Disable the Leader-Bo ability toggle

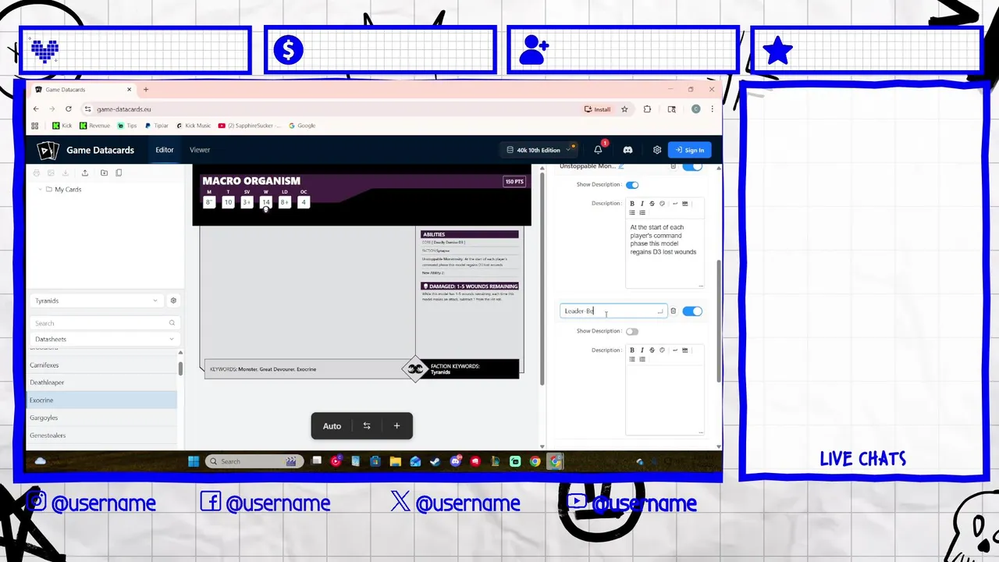692,311
